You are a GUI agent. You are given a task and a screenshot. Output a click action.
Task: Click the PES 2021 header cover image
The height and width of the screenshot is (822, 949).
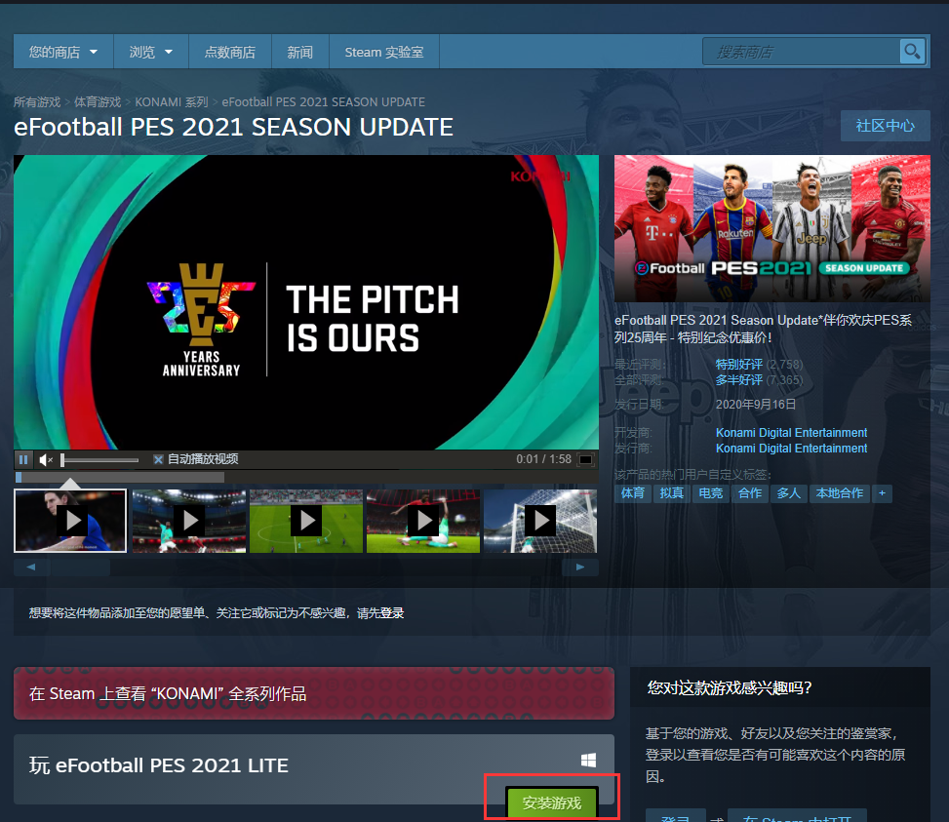[x=772, y=228]
